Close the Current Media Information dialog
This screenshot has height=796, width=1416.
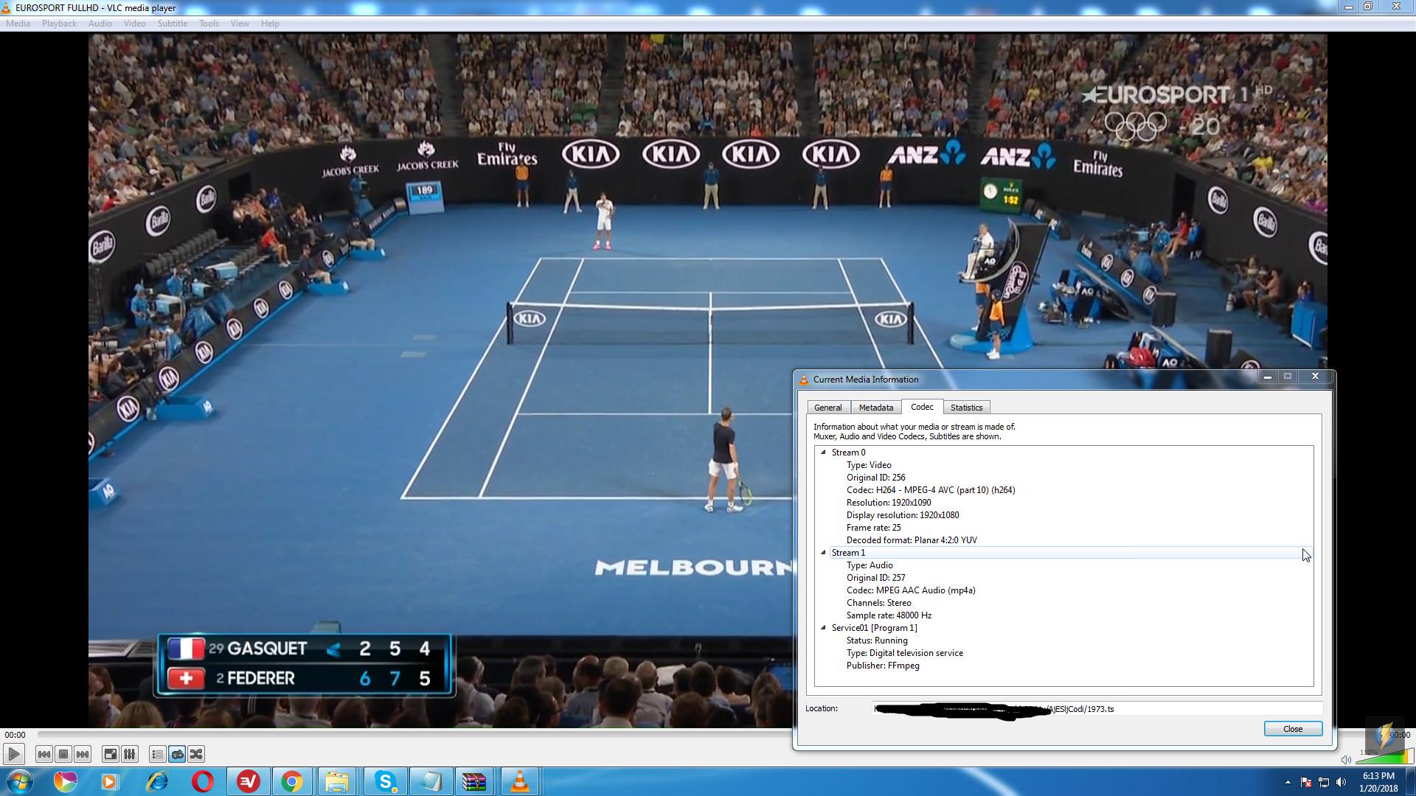pyautogui.click(x=1293, y=729)
